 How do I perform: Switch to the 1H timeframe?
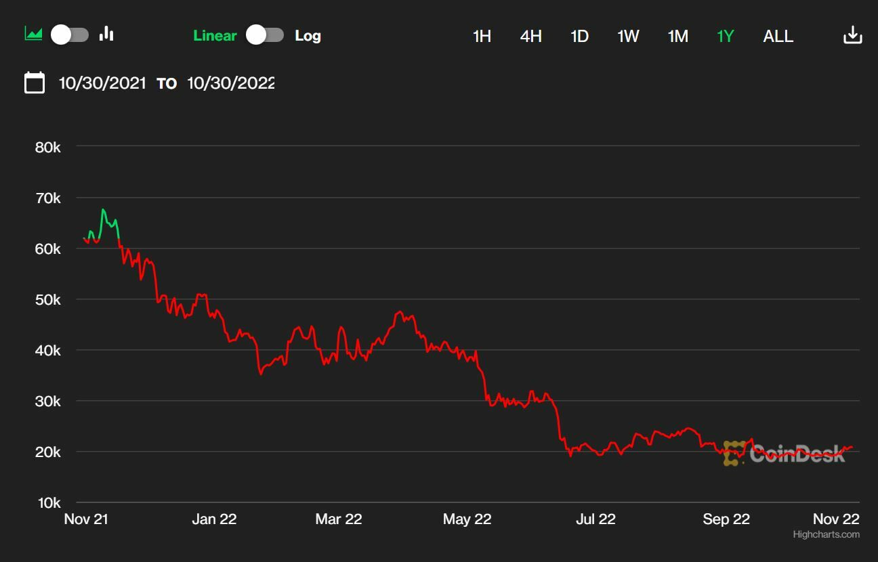click(482, 36)
